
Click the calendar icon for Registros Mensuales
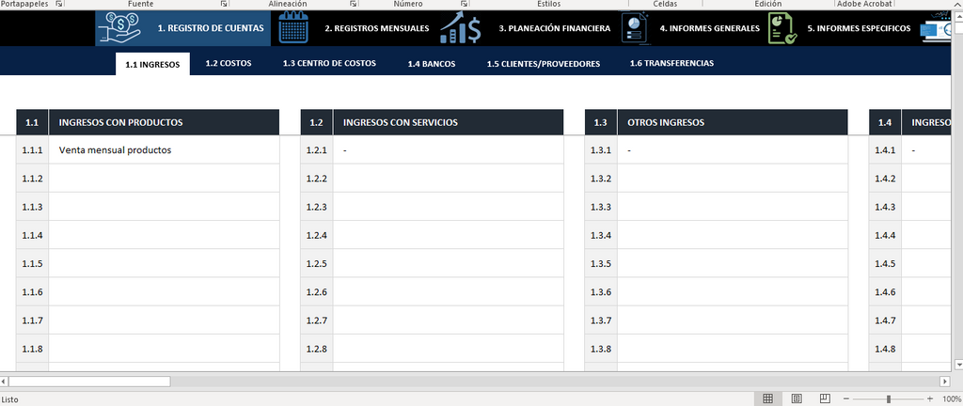tap(293, 28)
